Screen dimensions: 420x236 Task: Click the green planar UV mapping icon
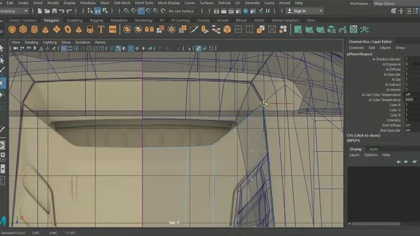tap(298, 29)
